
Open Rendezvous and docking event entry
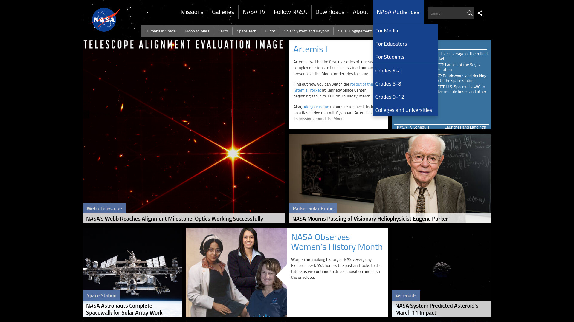click(x=462, y=78)
